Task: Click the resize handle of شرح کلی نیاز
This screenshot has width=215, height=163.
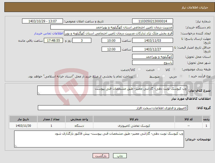Action: (39, 93)
